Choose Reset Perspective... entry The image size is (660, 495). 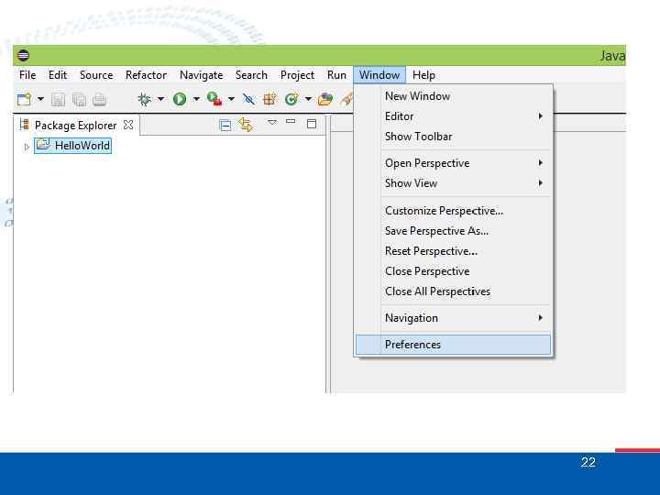point(453,251)
